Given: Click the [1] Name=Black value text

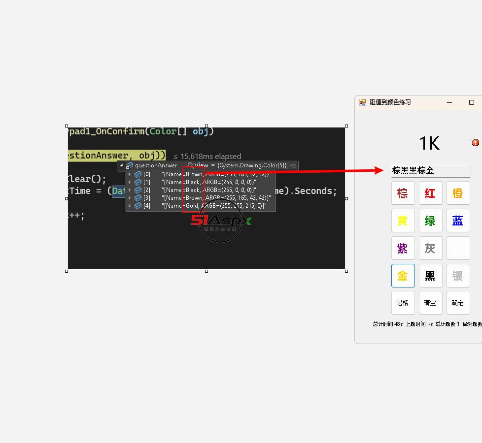Looking at the screenshot, I should (209, 182).
